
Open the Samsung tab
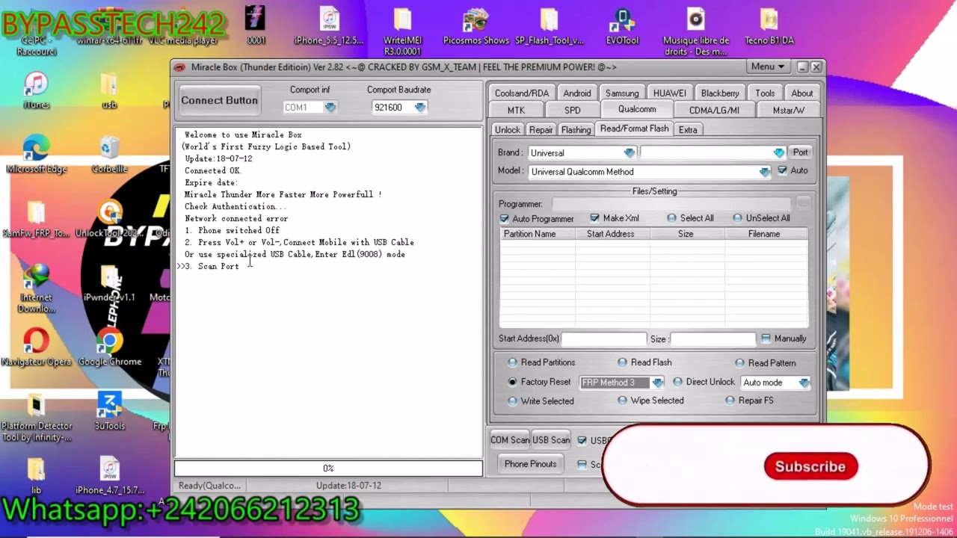click(x=622, y=93)
